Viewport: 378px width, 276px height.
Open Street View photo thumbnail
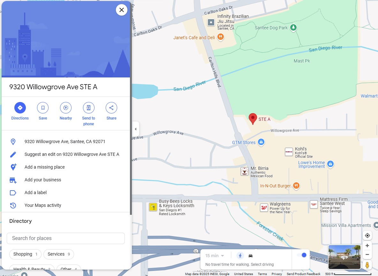tap(344, 257)
